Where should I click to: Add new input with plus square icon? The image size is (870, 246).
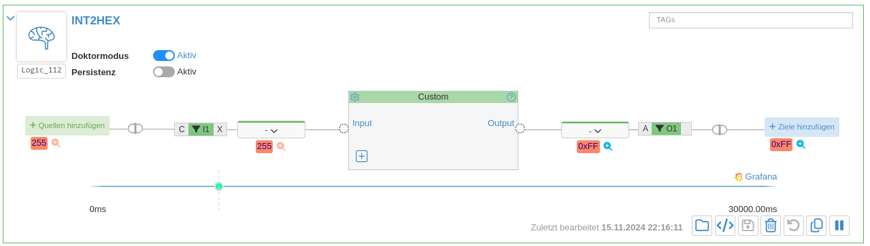[x=362, y=157]
